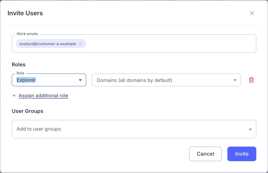Close the Invite Users dialog
This screenshot has height=173, width=268.
tap(252, 13)
